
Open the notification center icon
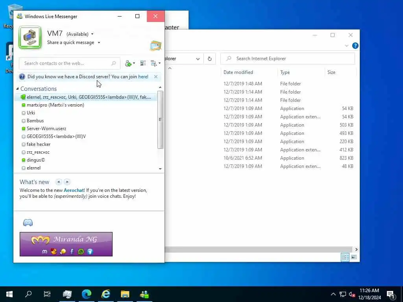[x=391, y=295]
